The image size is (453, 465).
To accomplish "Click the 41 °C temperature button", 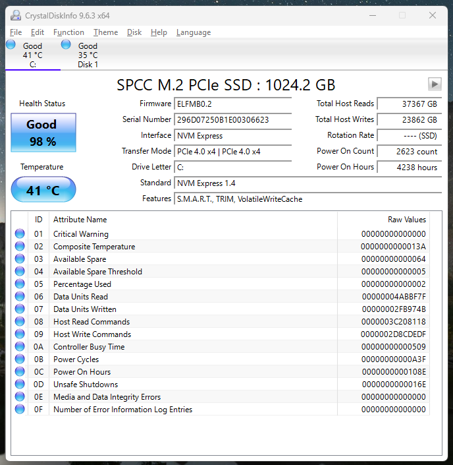I will pyautogui.click(x=43, y=190).
